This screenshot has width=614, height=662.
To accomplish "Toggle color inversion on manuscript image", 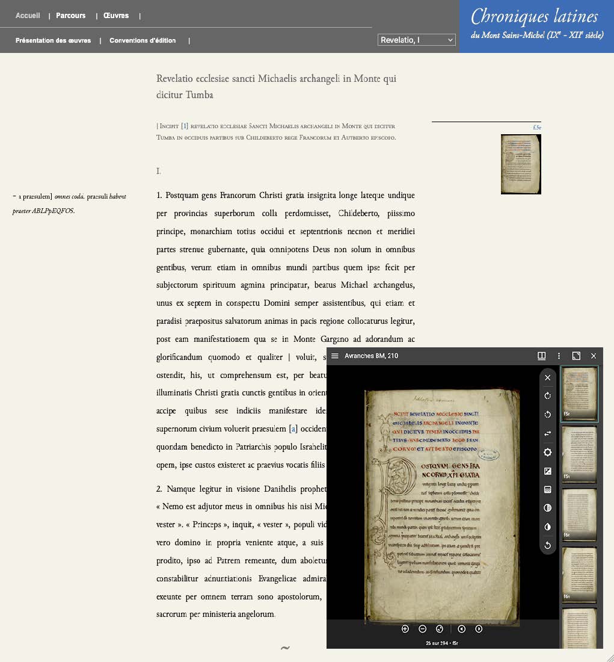I will (x=547, y=527).
